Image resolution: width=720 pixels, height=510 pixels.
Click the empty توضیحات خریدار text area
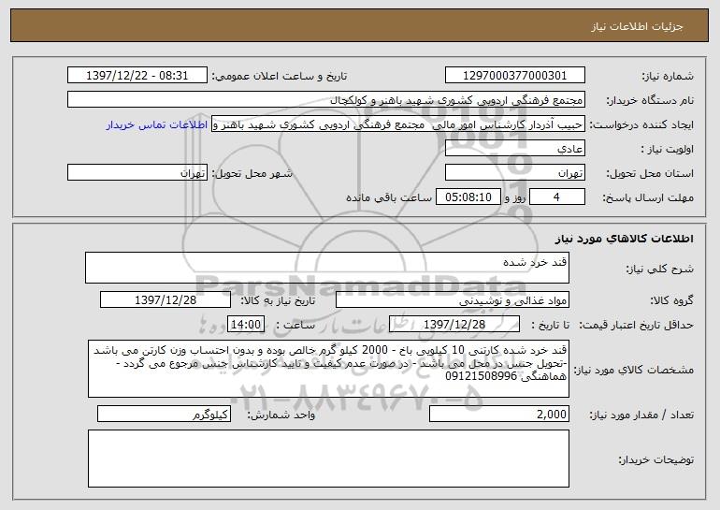(x=328, y=459)
